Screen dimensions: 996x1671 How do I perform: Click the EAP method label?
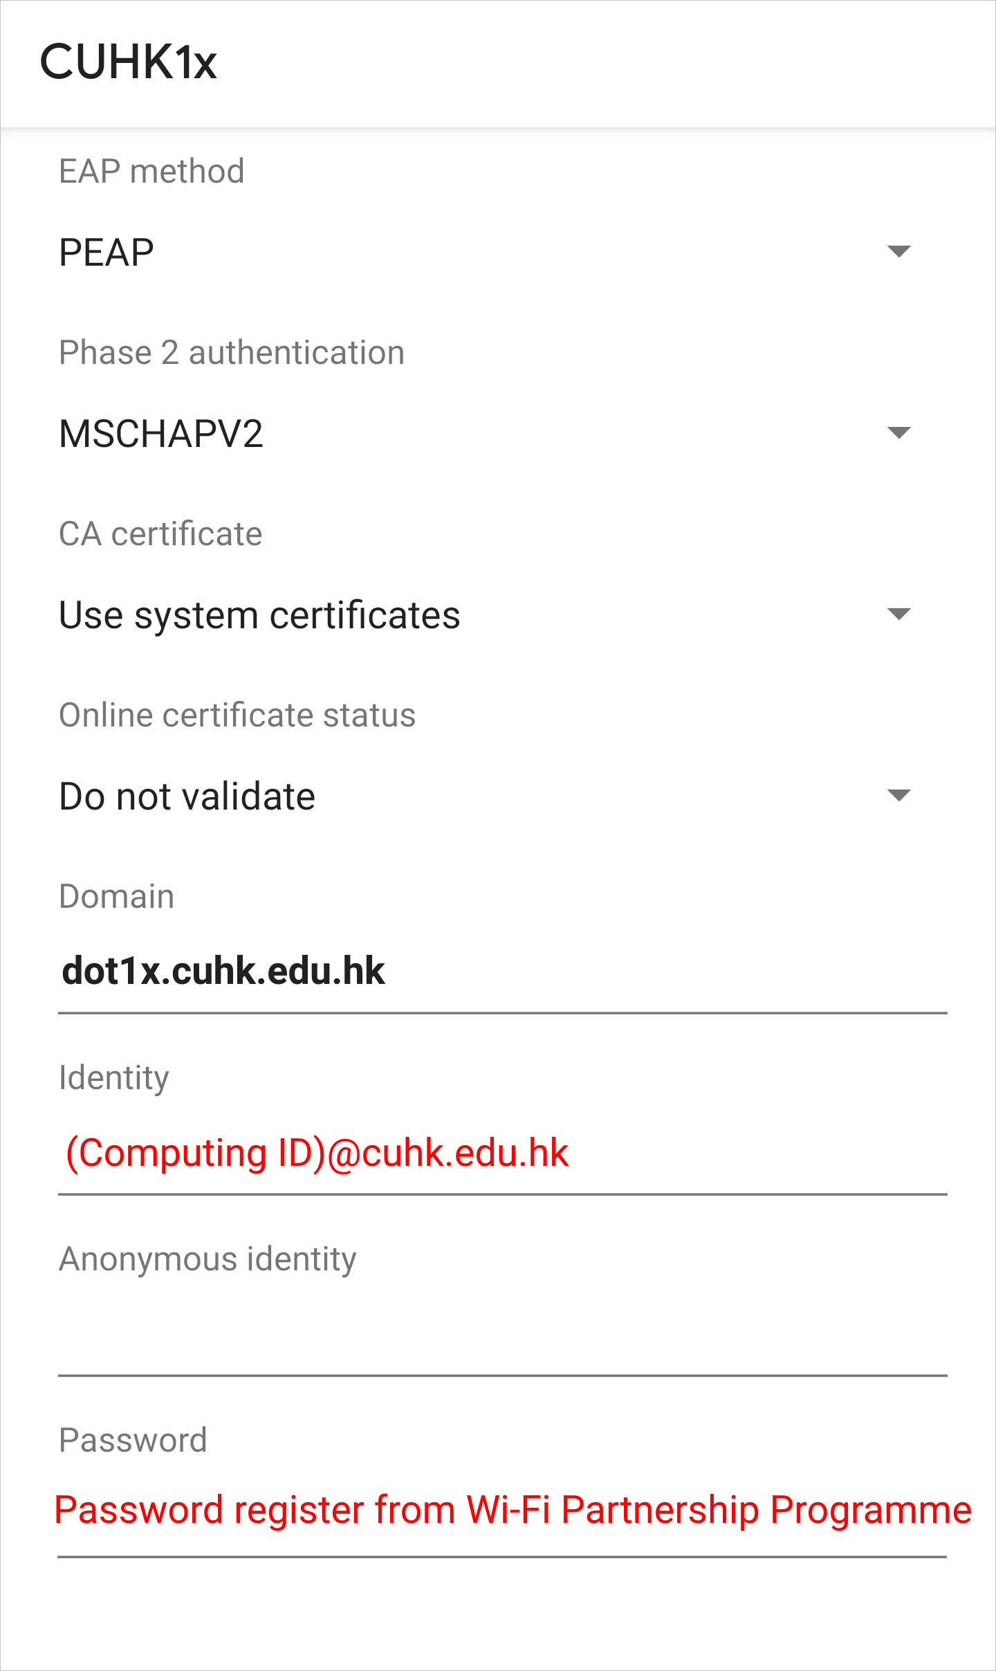pyautogui.click(x=151, y=171)
